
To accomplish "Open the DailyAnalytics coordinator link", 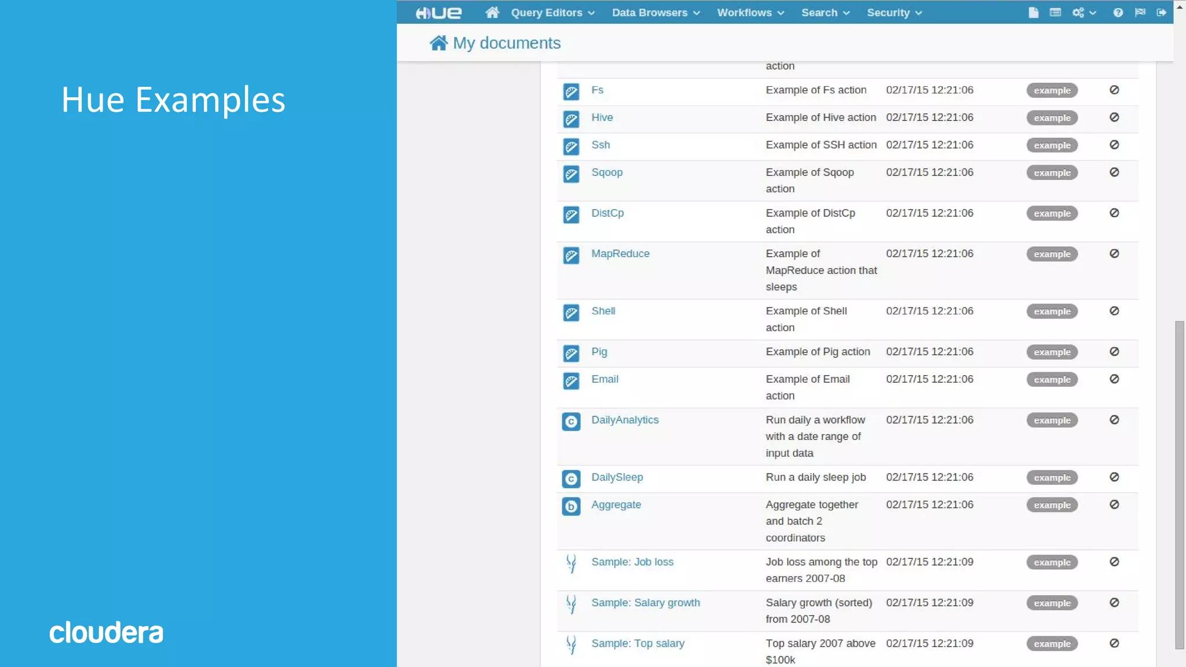I will coord(625,420).
